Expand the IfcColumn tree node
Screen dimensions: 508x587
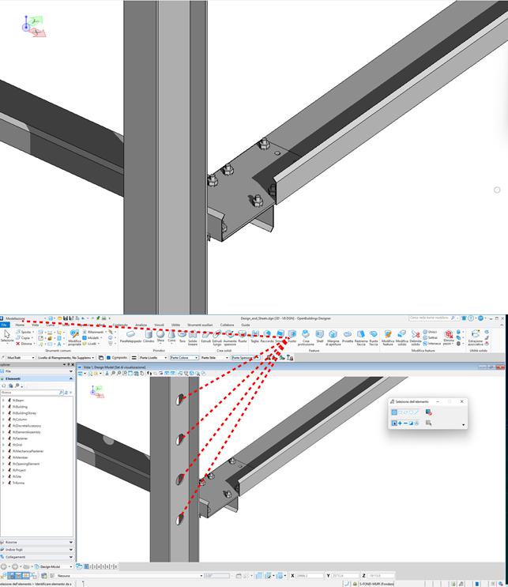(x=3, y=418)
